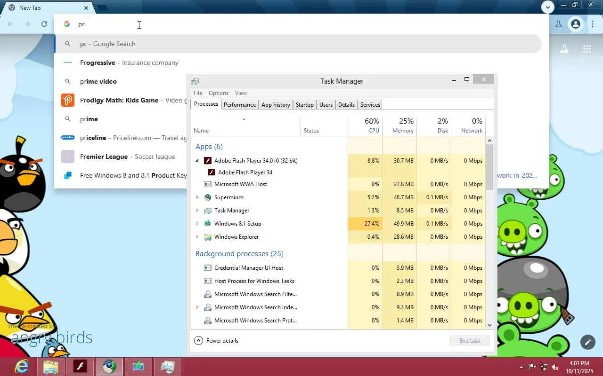Sort processes by CPU column header
The height and width of the screenshot is (376, 603).
pos(365,125)
